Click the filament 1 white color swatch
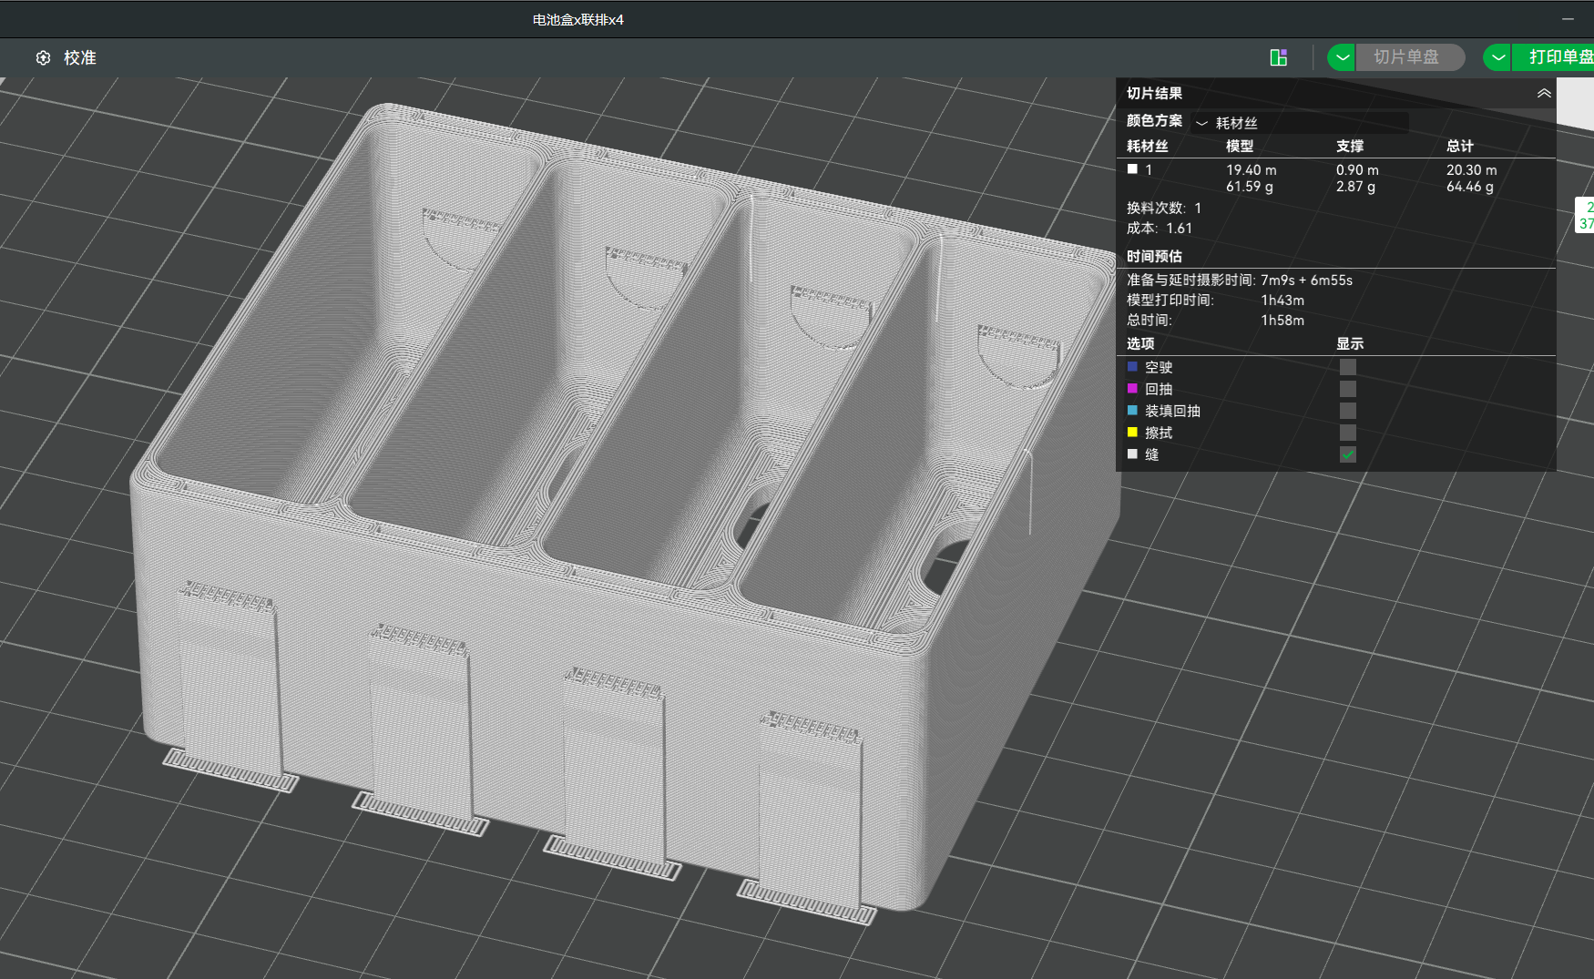1594x979 pixels. pos(1132,168)
